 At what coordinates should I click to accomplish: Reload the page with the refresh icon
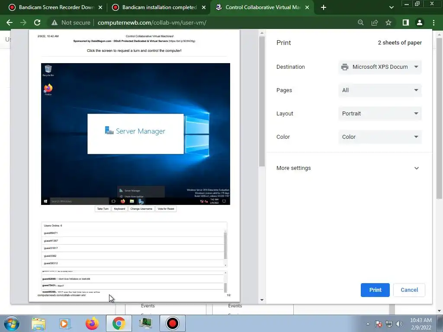pos(37,22)
